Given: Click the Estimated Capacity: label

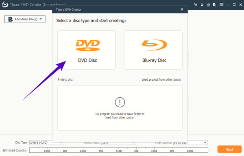Looking at the screenshot, I should [15, 150].
